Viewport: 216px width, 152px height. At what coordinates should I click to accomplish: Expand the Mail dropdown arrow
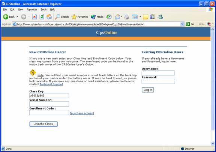pyautogui.click(x=121, y=17)
